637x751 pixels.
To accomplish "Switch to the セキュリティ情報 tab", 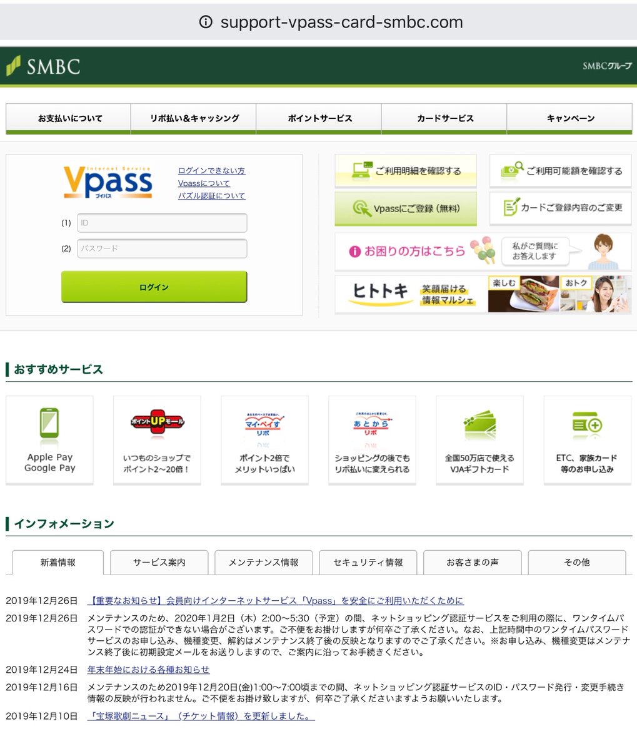I will click(x=368, y=563).
